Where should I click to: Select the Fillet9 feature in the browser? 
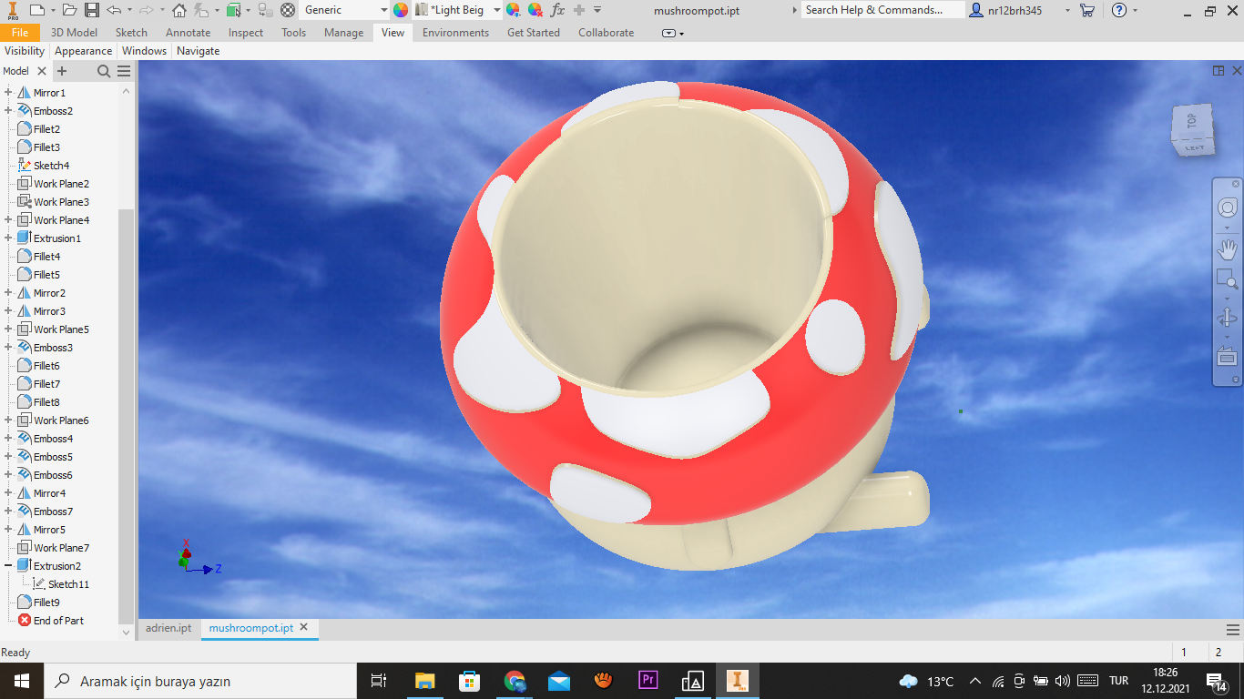46,603
